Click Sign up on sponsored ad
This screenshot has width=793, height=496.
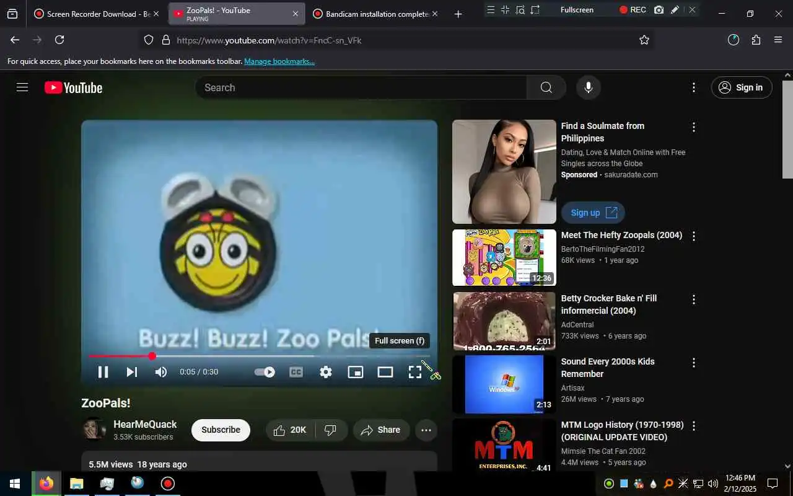coord(593,213)
